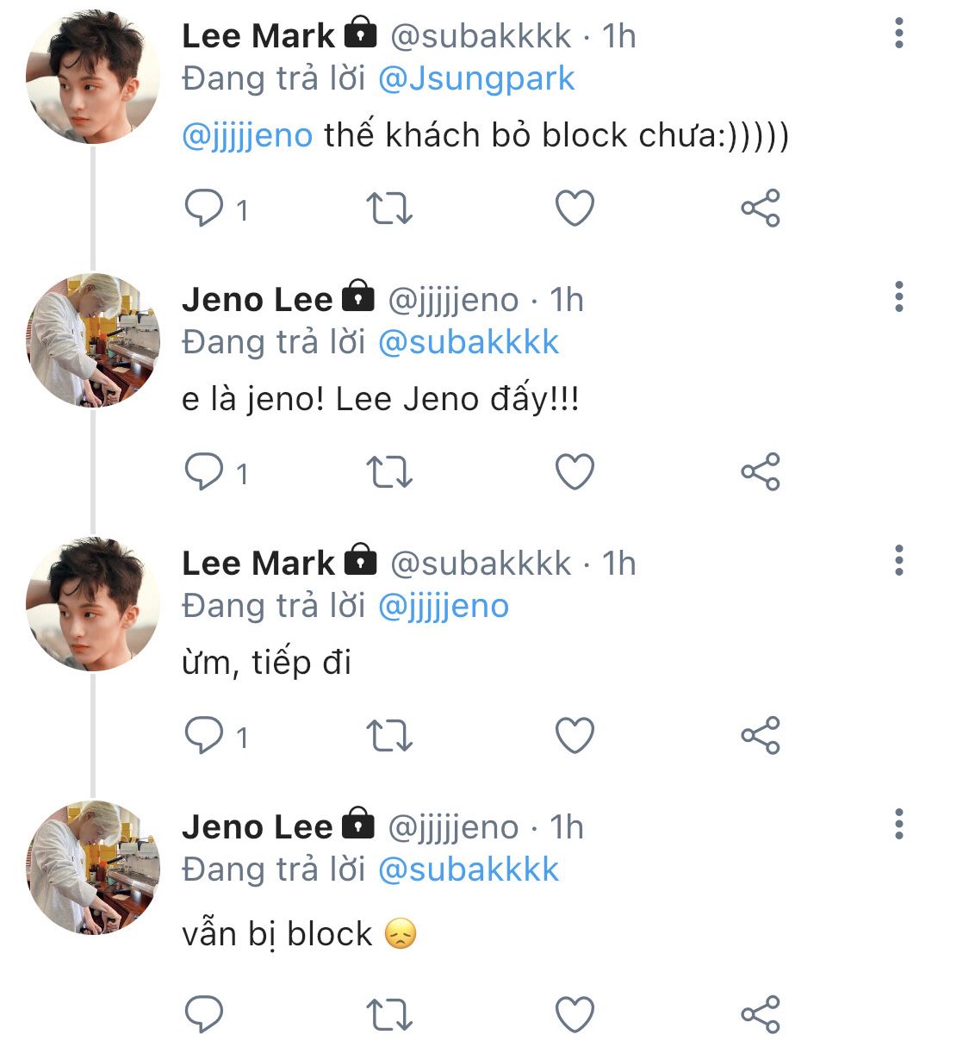Image resolution: width=969 pixels, height=1047 pixels.
Task: Like the 'ừm, tiếp đi' tweet
Action: point(575,736)
